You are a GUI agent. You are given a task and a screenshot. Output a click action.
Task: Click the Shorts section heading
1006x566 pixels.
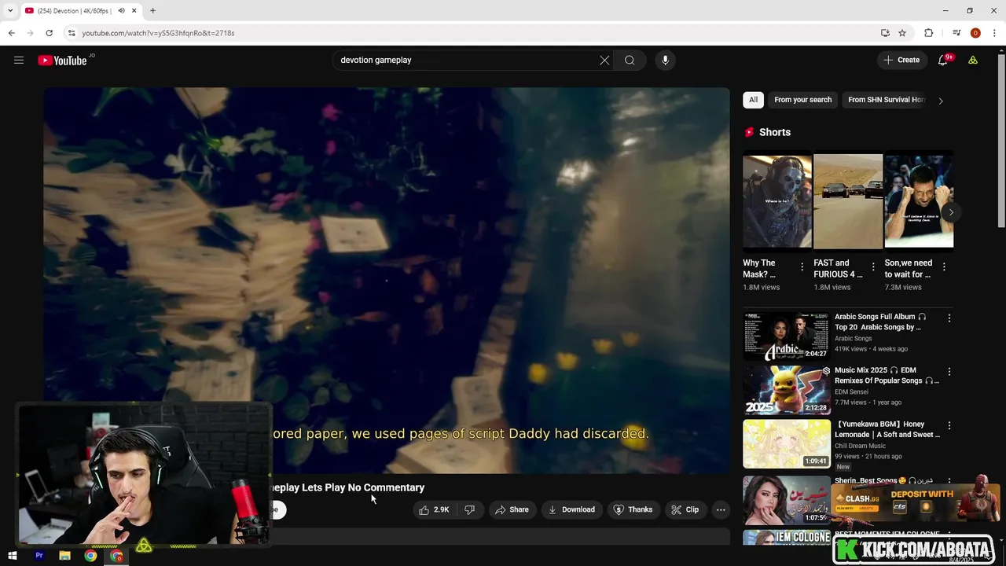pyautogui.click(x=775, y=132)
